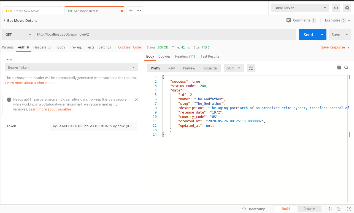
Task: Select Visualize response view
Action: (210, 68)
